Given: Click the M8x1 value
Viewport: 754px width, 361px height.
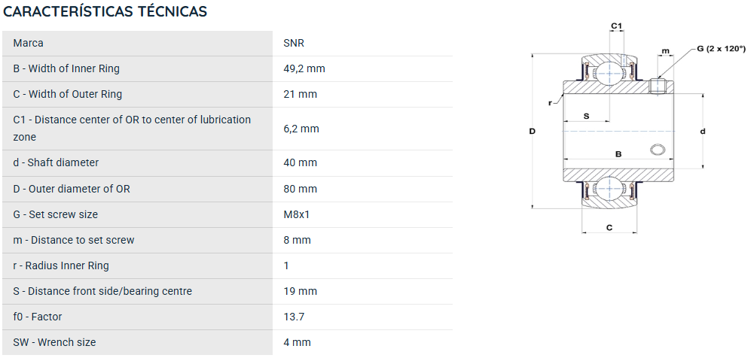Looking at the screenshot, I should pos(297,214).
